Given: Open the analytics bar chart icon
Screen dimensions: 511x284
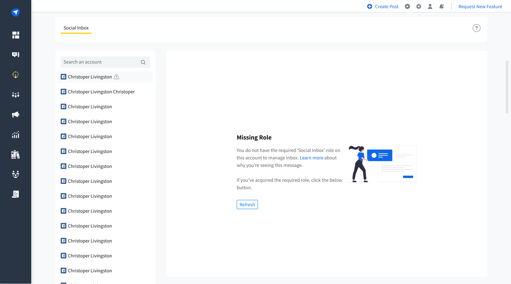Looking at the screenshot, I should (16, 135).
